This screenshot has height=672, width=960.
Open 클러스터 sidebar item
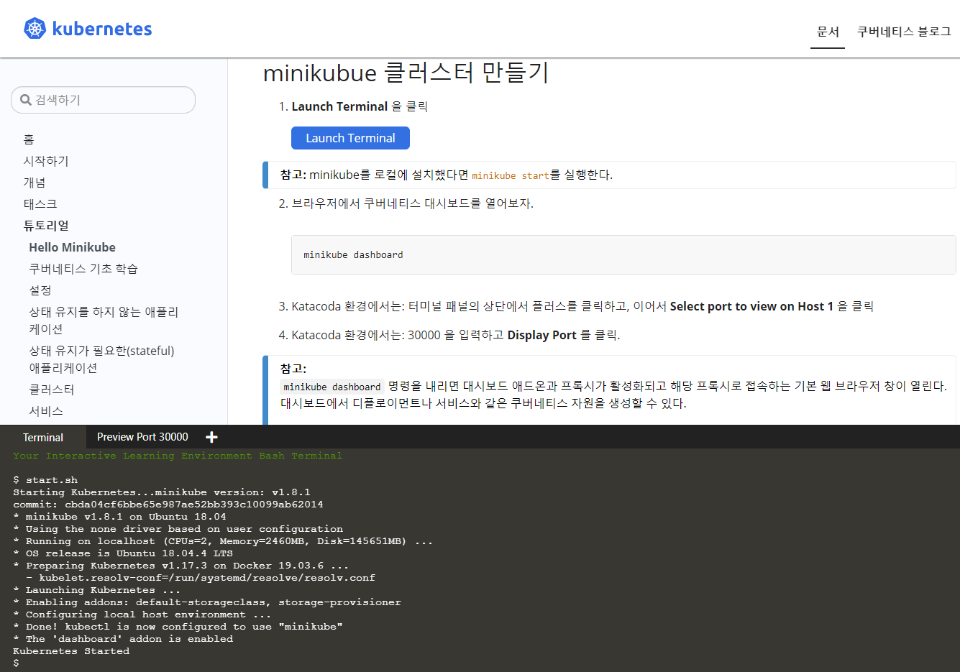[x=52, y=390]
